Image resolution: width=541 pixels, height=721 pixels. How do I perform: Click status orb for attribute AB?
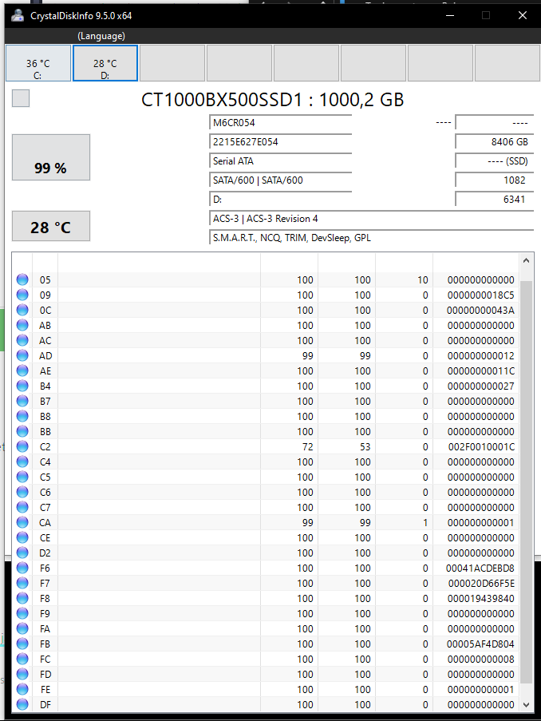click(x=22, y=325)
